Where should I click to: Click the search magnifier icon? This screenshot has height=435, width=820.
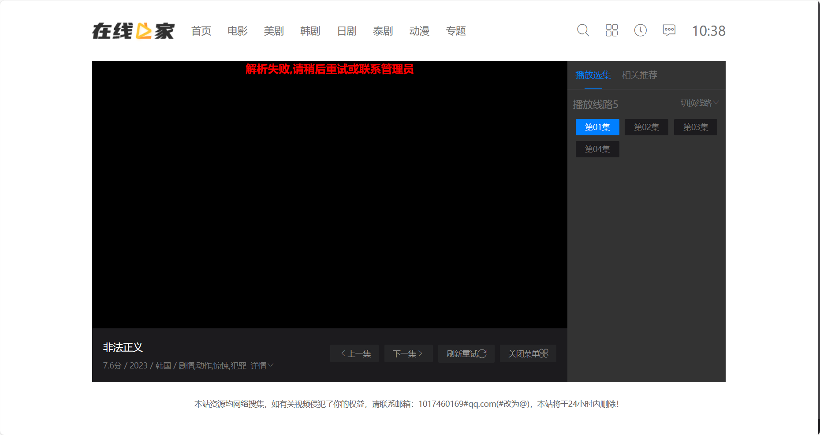(583, 30)
